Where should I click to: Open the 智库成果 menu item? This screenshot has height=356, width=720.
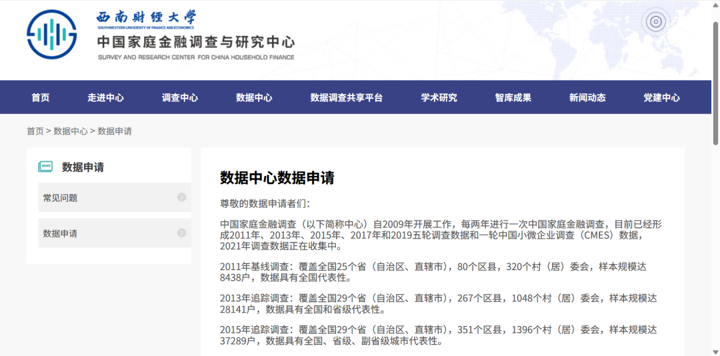513,97
